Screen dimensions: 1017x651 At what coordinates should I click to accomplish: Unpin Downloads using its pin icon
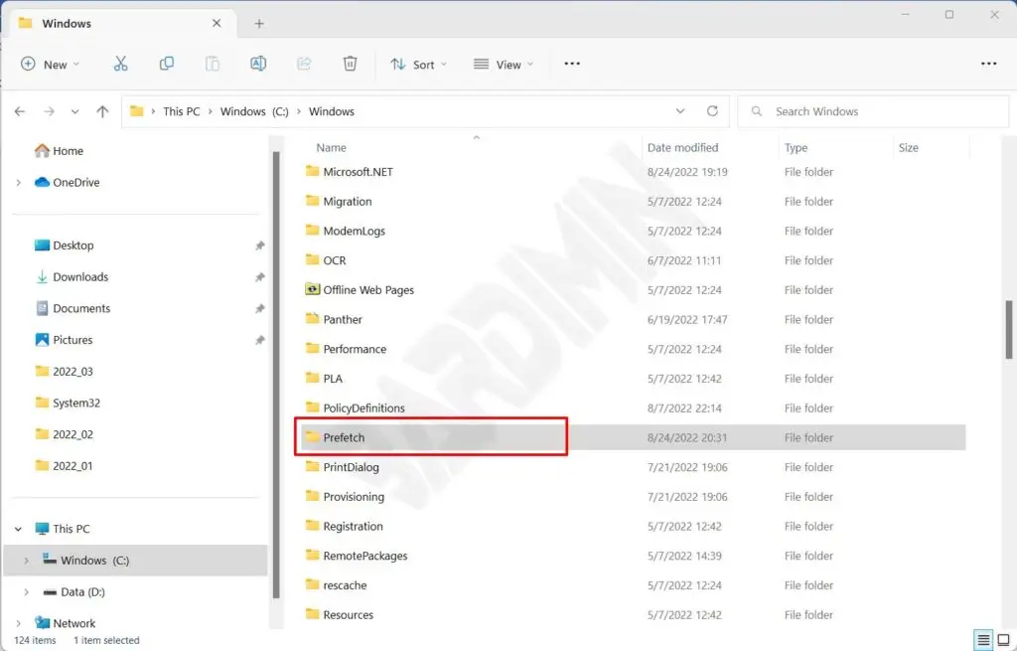(x=259, y=277)
